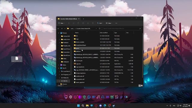Click the Paste icon in Explorer toolbar
The height and width of the screenshot is (108, 192).
pos(78,23)
